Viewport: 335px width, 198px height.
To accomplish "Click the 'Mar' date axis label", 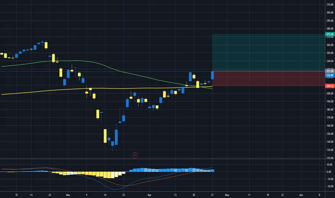I will pos(68,195).
